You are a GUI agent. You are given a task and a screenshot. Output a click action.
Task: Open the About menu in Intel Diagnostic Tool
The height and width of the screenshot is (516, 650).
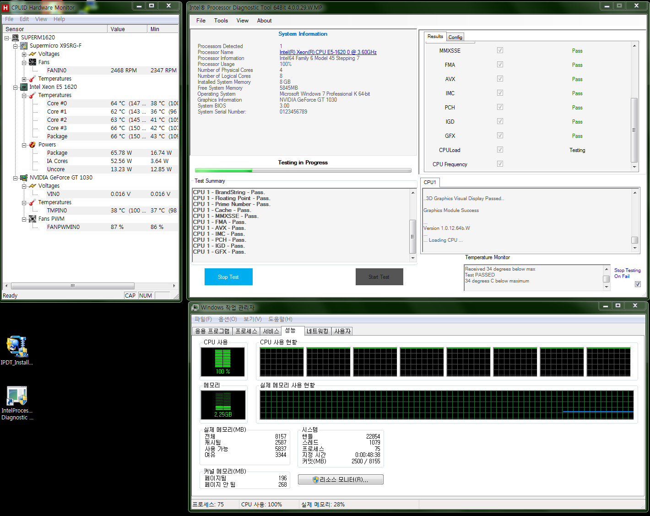[x=264, y=21]
